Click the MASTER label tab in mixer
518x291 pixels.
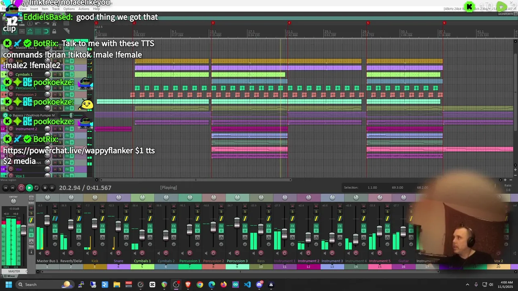(14, 271)
